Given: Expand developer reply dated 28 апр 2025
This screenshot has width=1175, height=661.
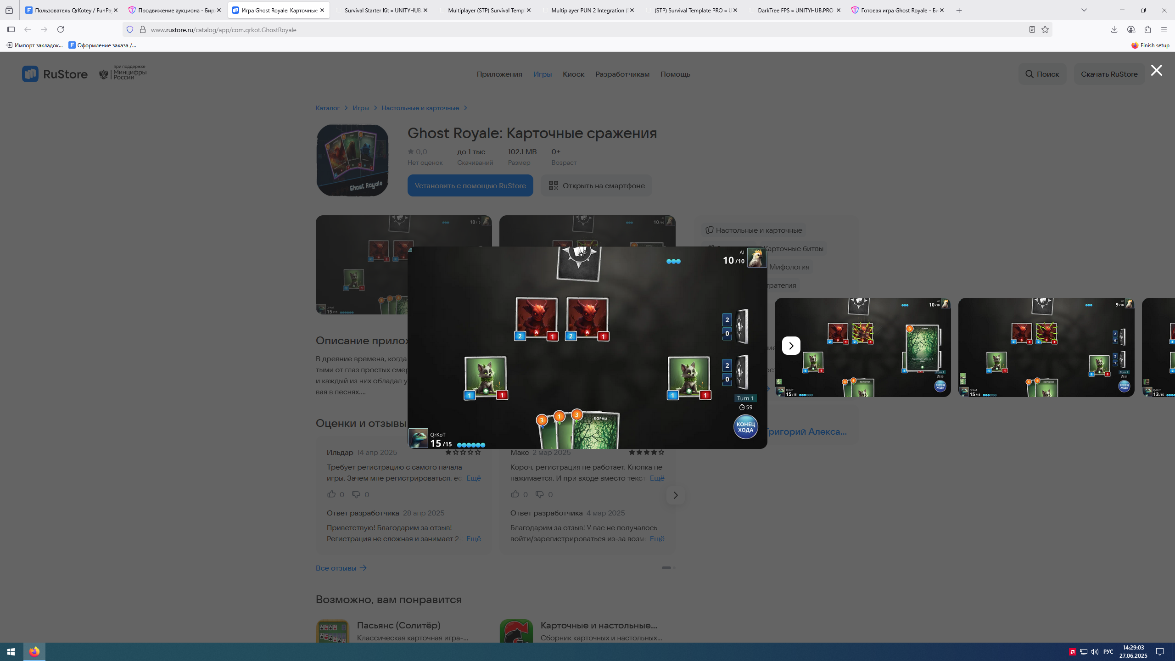Looking at the screenshot, I should tap(473, 538).
